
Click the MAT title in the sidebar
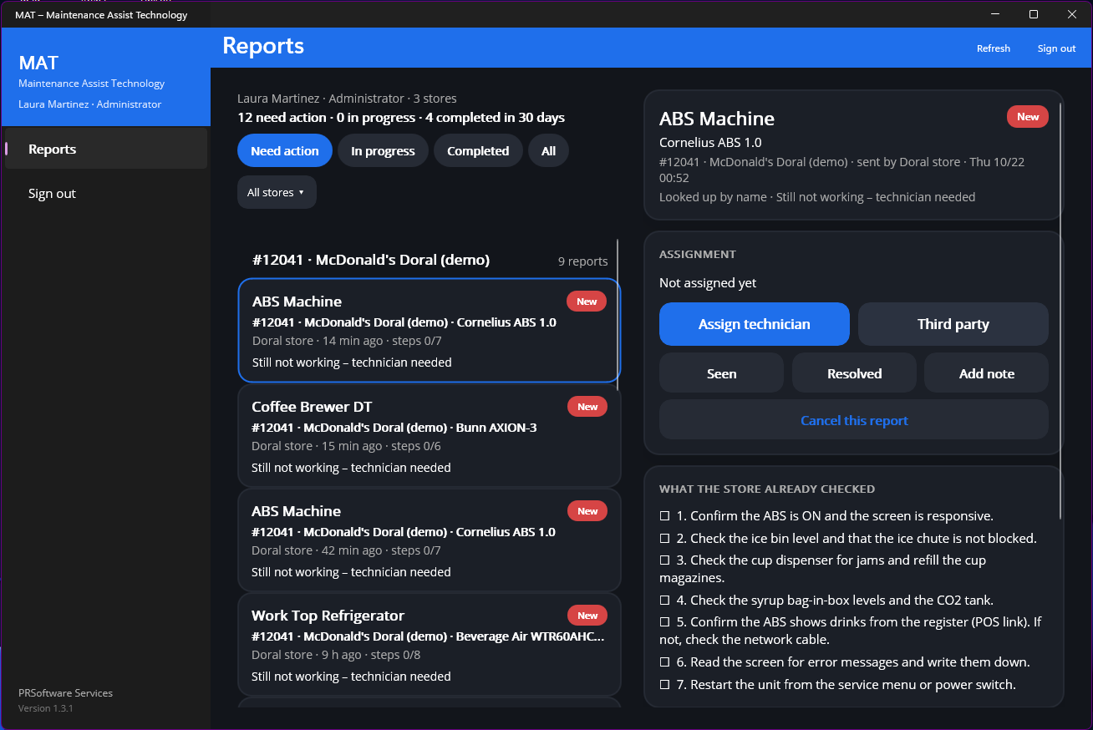pyautogui.click(x=38, y=63)
